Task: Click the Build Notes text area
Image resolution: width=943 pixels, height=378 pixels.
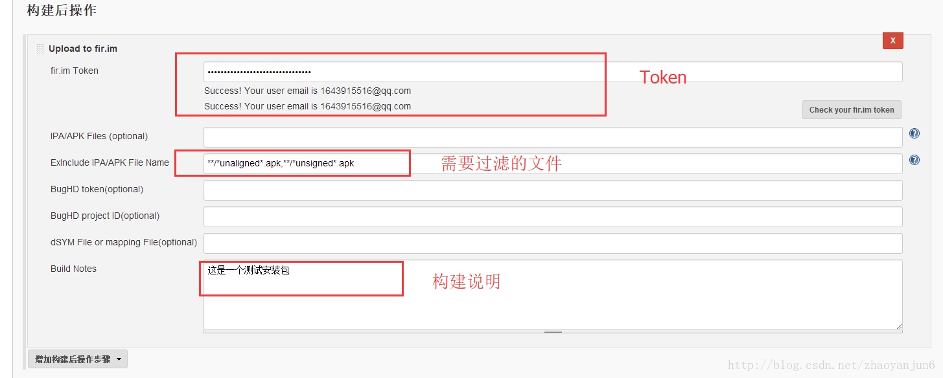Action: 553,295
